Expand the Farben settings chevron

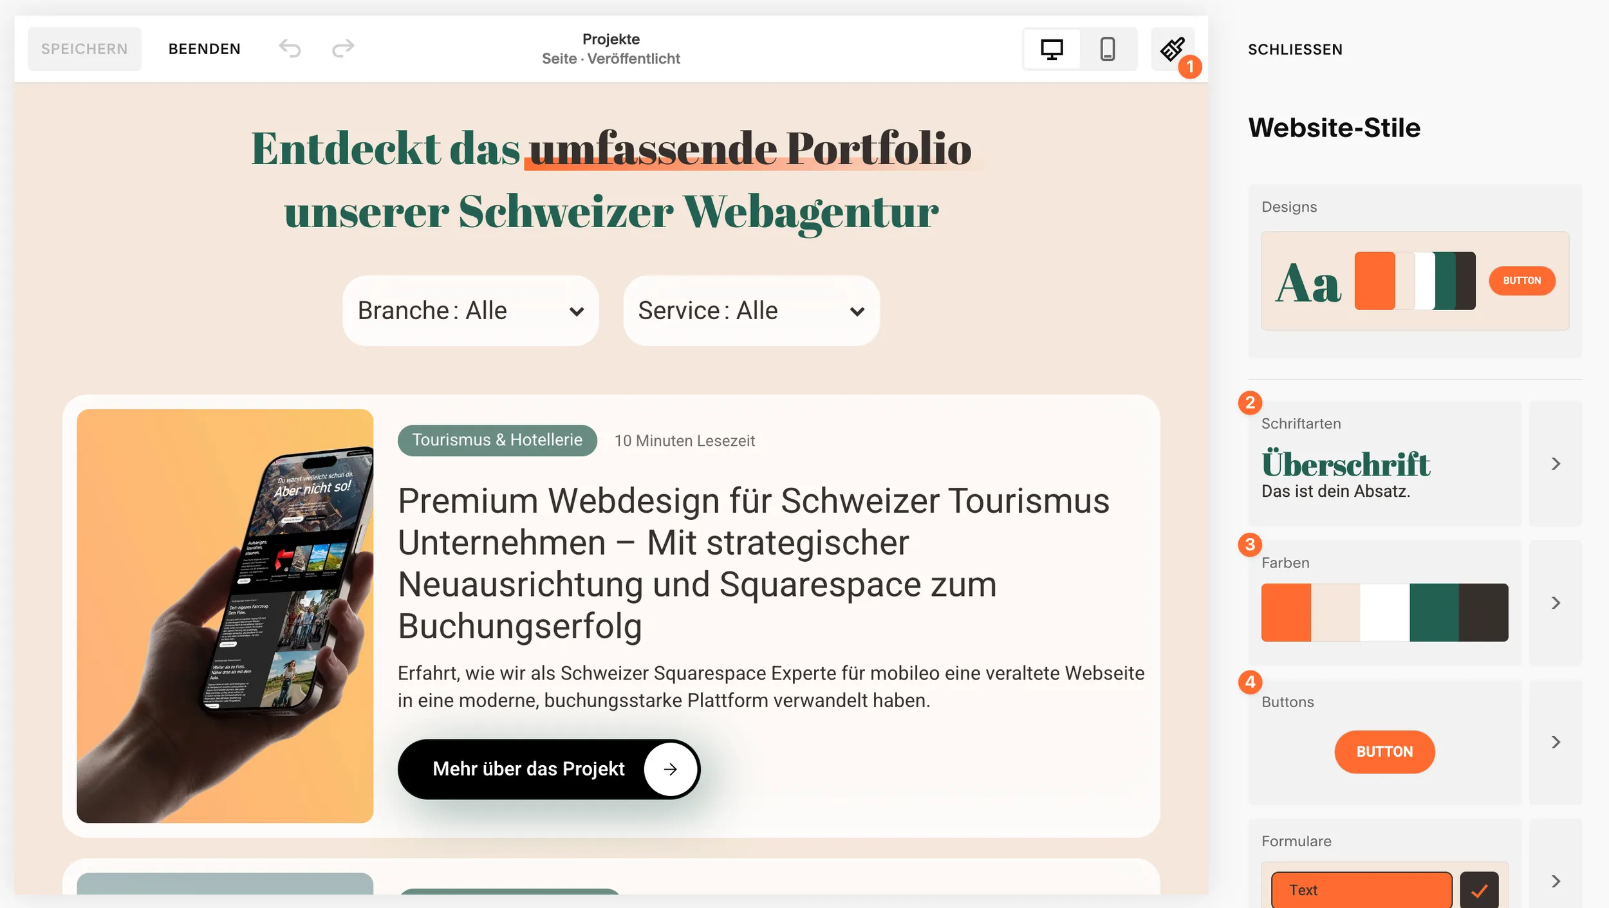tap(1556, 603)
